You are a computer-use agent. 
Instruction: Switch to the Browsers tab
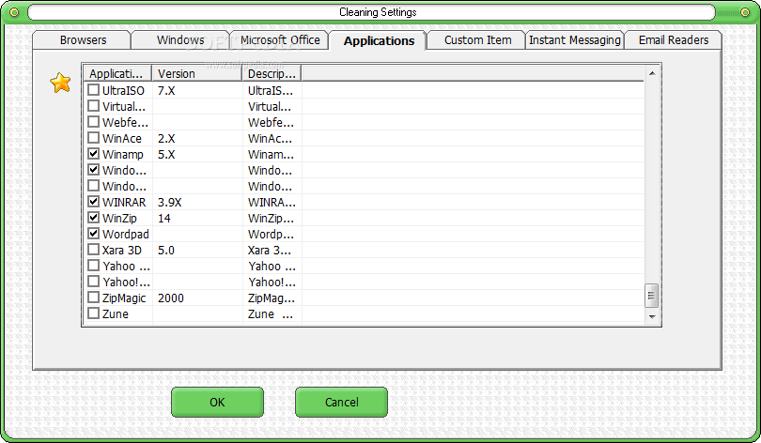(x=83, y=40)
